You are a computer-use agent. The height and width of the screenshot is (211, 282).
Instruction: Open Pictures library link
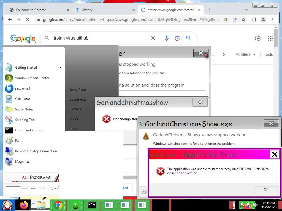[x=75, y=109]
